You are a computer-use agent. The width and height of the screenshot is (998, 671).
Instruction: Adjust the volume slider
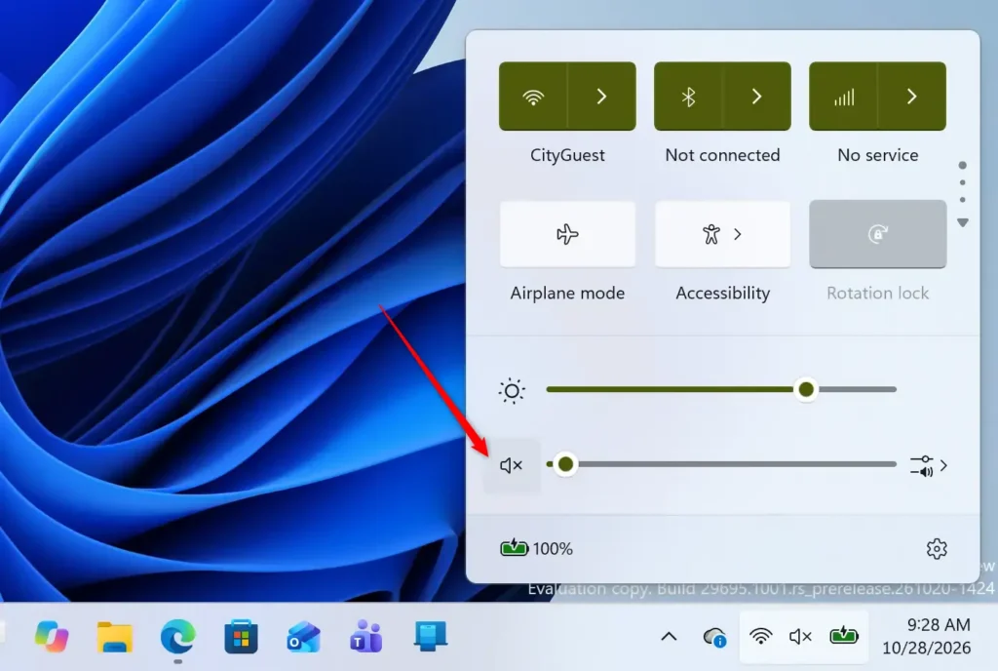point(721,464)
